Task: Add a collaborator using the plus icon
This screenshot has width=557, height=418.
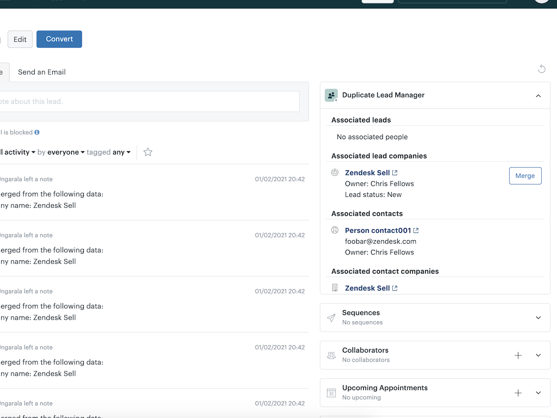Action: 518,355
